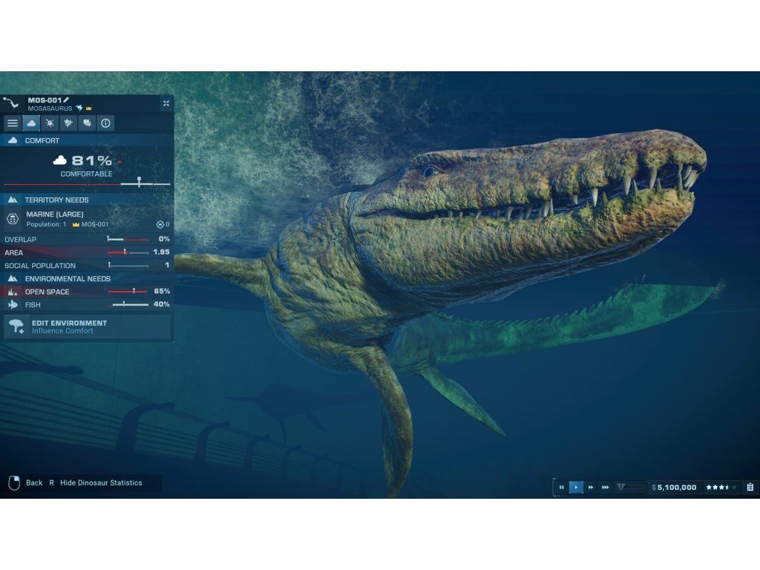The width and height of the screenshot is (760, 570).
Task: Open the overview list tab icon
Action: (13, 123)
